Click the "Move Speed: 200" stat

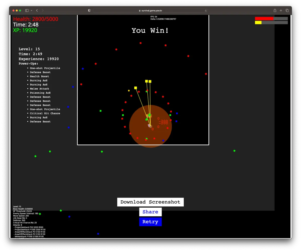tap(21, 216)
